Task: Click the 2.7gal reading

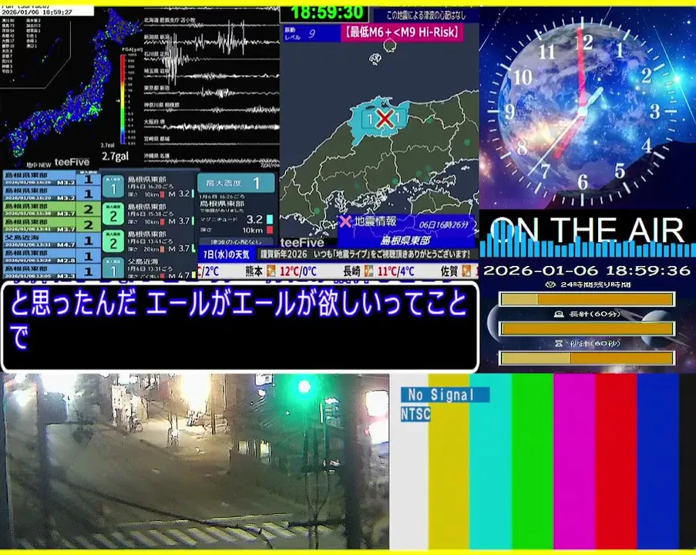Action: 115,156
